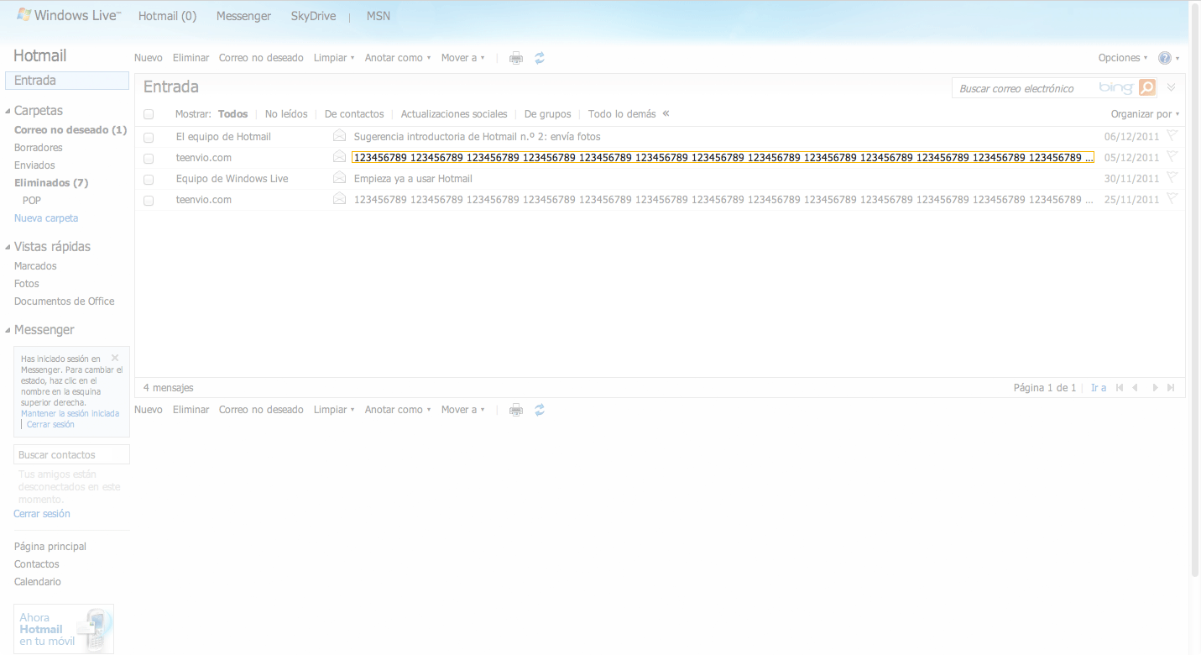1201x655 pixels.
Task: Flag the 05/12/2011 teenvio.com message
Action: [x=1172, y=156]
